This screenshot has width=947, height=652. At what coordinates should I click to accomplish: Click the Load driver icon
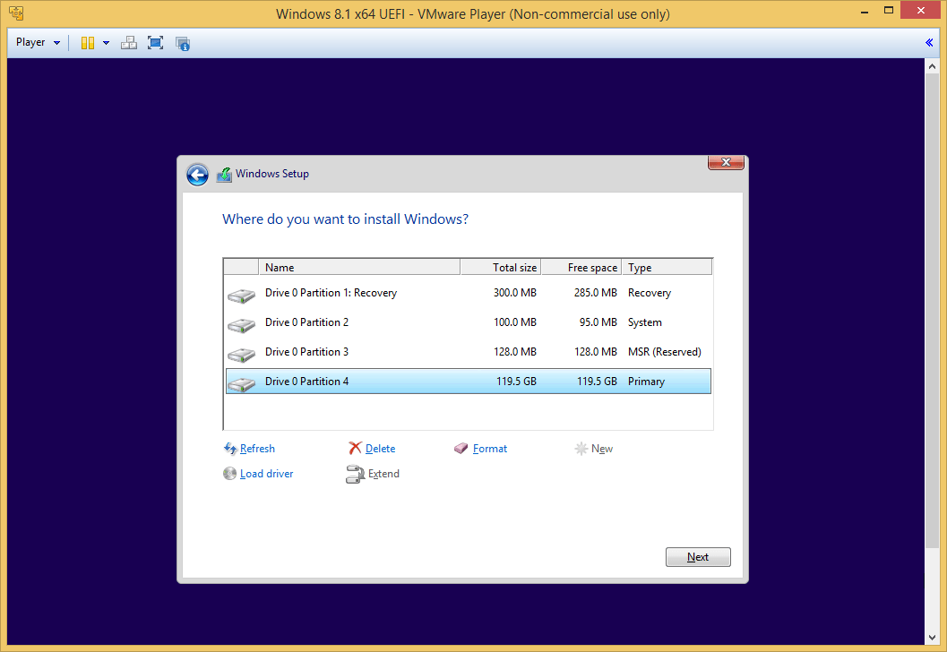[x=229, y=473]
